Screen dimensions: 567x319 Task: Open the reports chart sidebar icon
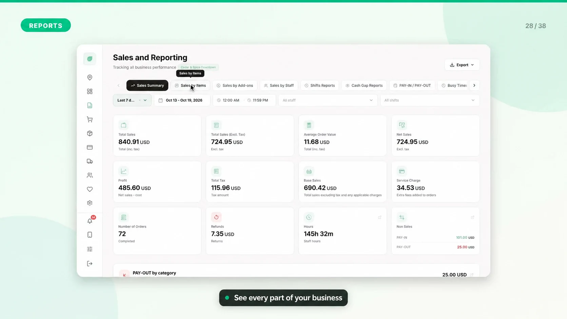[x=90, y=105]
